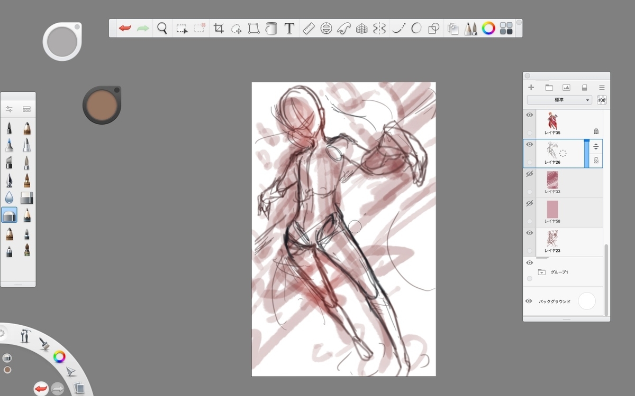Hide visibility of layer レイヤ23

[529, 233]
